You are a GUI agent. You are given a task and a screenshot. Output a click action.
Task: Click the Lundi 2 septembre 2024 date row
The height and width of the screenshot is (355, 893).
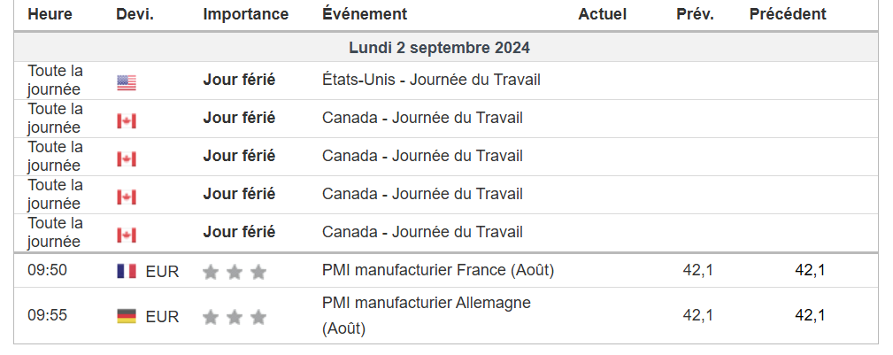(439, 47)
